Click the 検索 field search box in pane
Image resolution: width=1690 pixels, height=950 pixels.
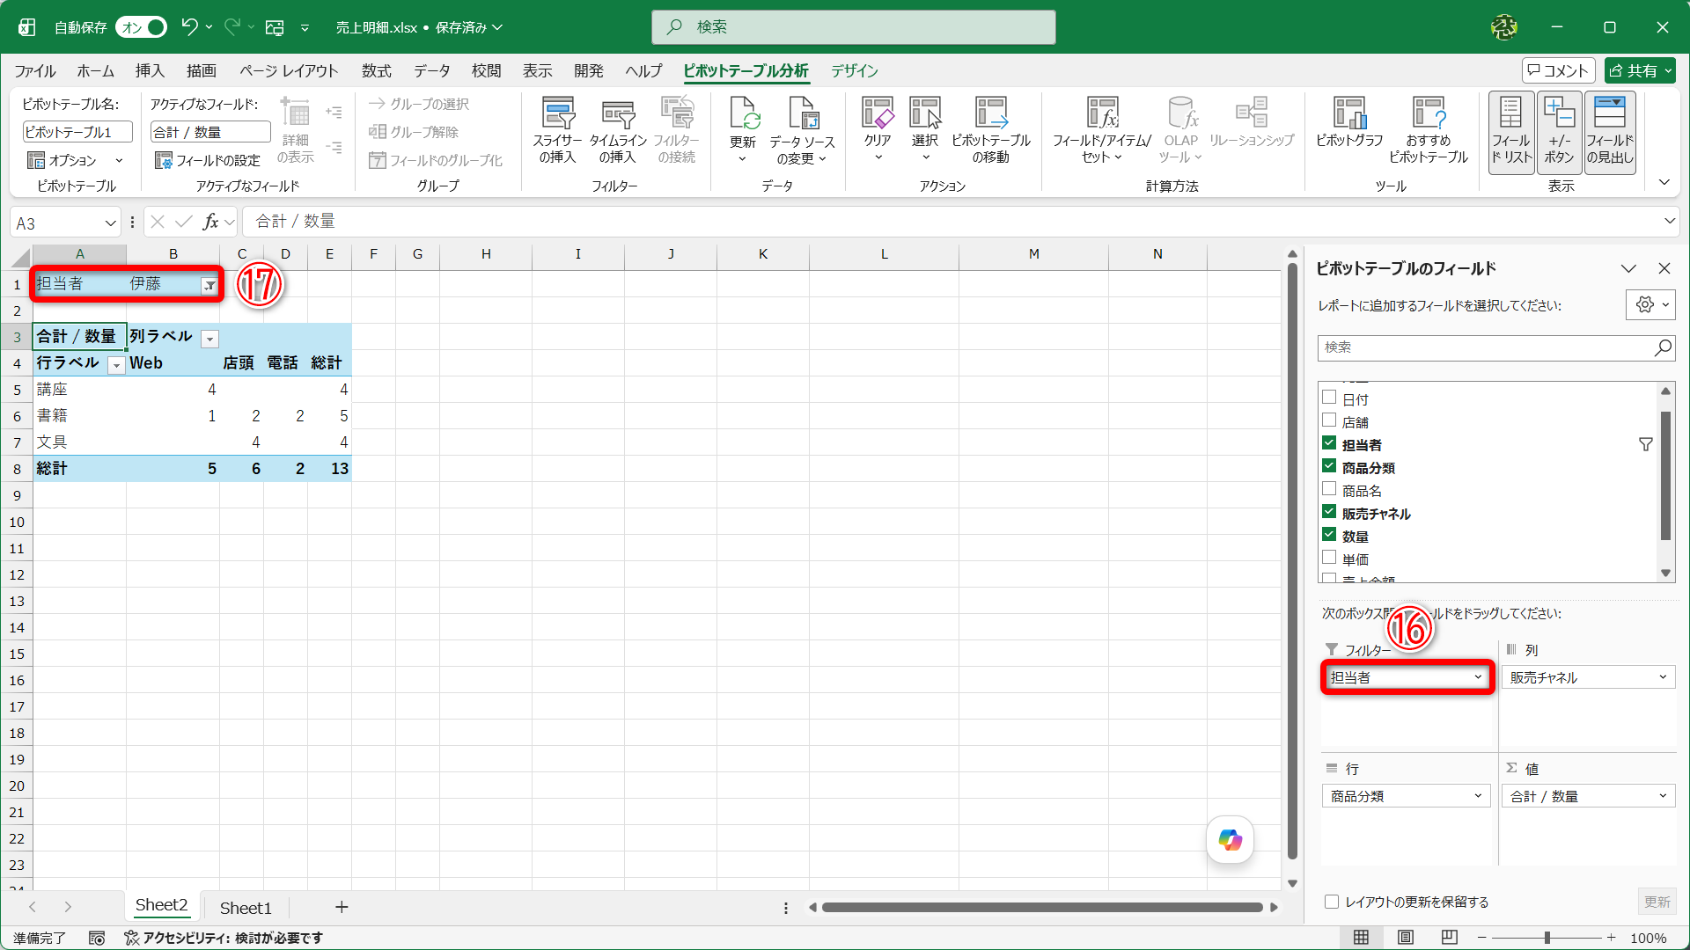point(1495,347)
